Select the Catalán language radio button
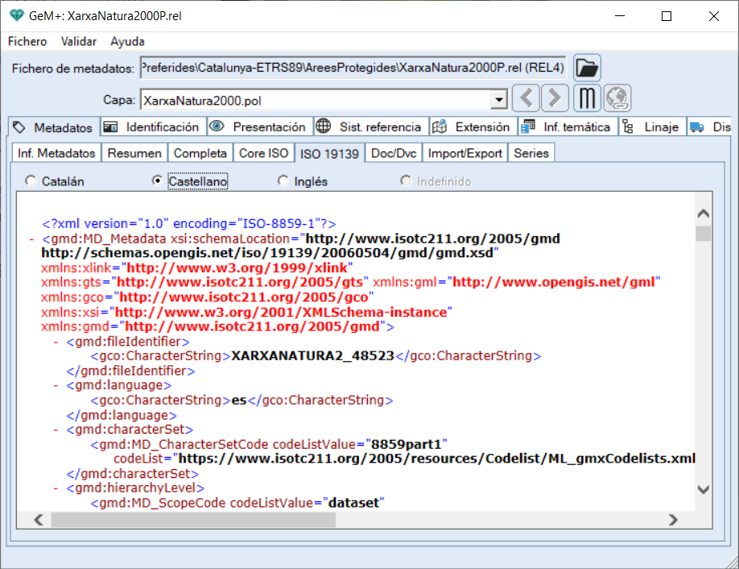Image resolution: width=739 pixels, height=569 pixels. point(31,181)
